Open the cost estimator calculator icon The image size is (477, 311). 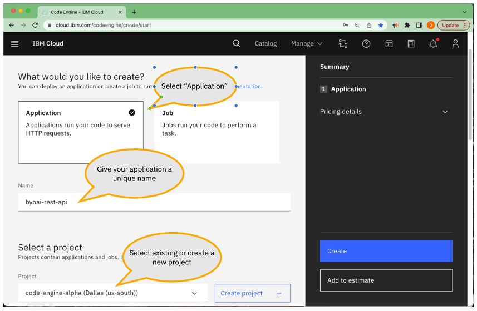coord(411,44)
